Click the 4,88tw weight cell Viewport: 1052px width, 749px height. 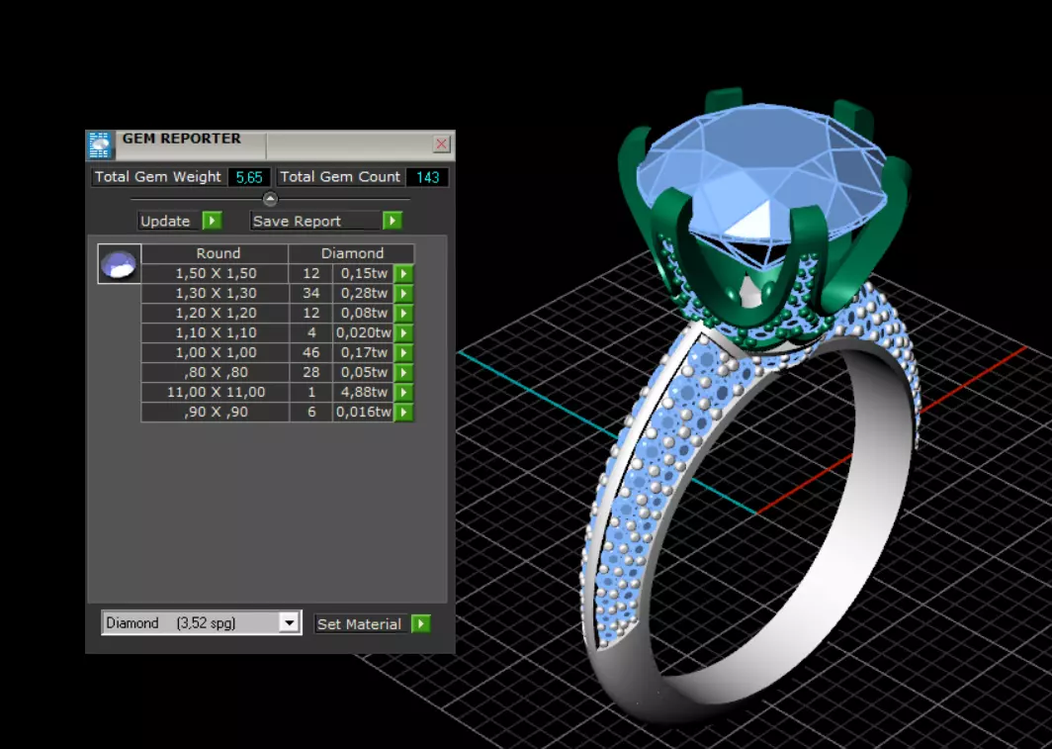[x=363, y=392]
